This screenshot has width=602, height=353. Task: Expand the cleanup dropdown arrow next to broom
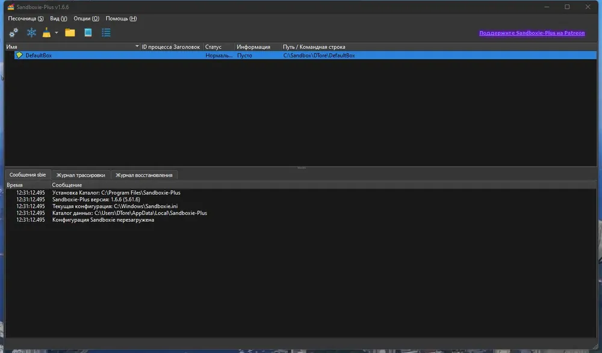point(57,32)
